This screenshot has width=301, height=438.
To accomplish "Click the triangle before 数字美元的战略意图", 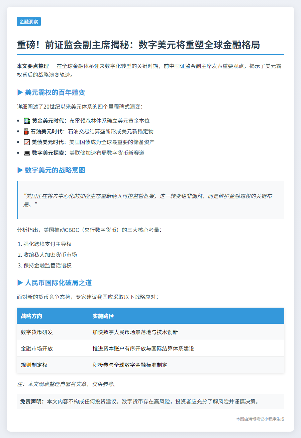I will coord(20,170).
